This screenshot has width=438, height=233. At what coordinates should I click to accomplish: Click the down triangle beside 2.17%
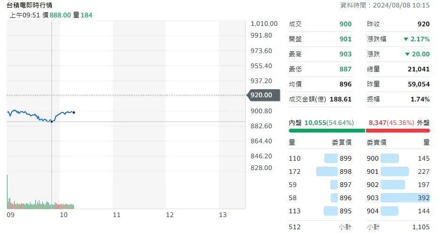[406, 39]
